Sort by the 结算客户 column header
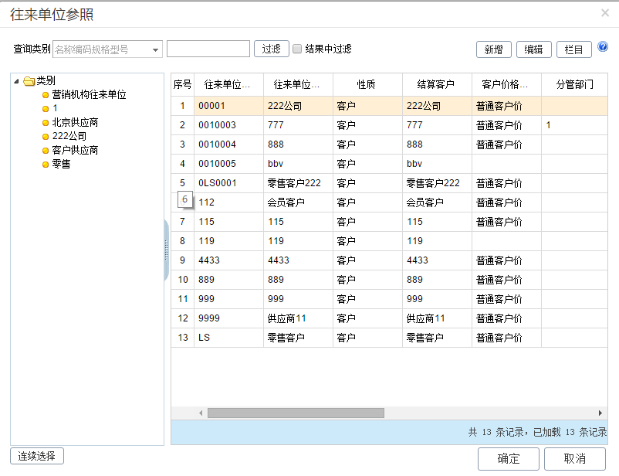 (436, 84)
